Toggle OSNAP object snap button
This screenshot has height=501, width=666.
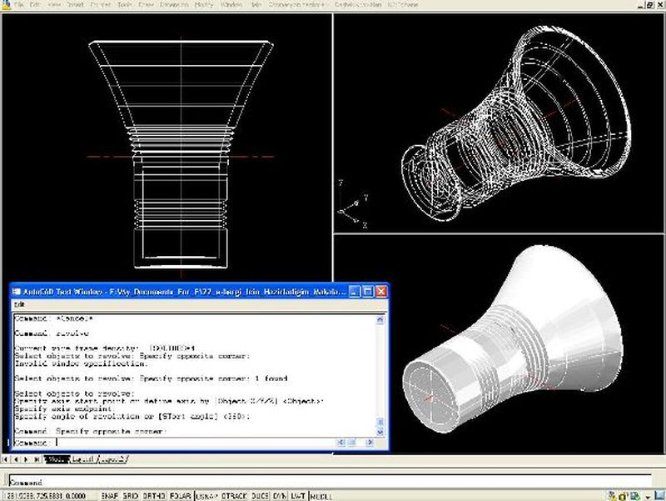206,496
